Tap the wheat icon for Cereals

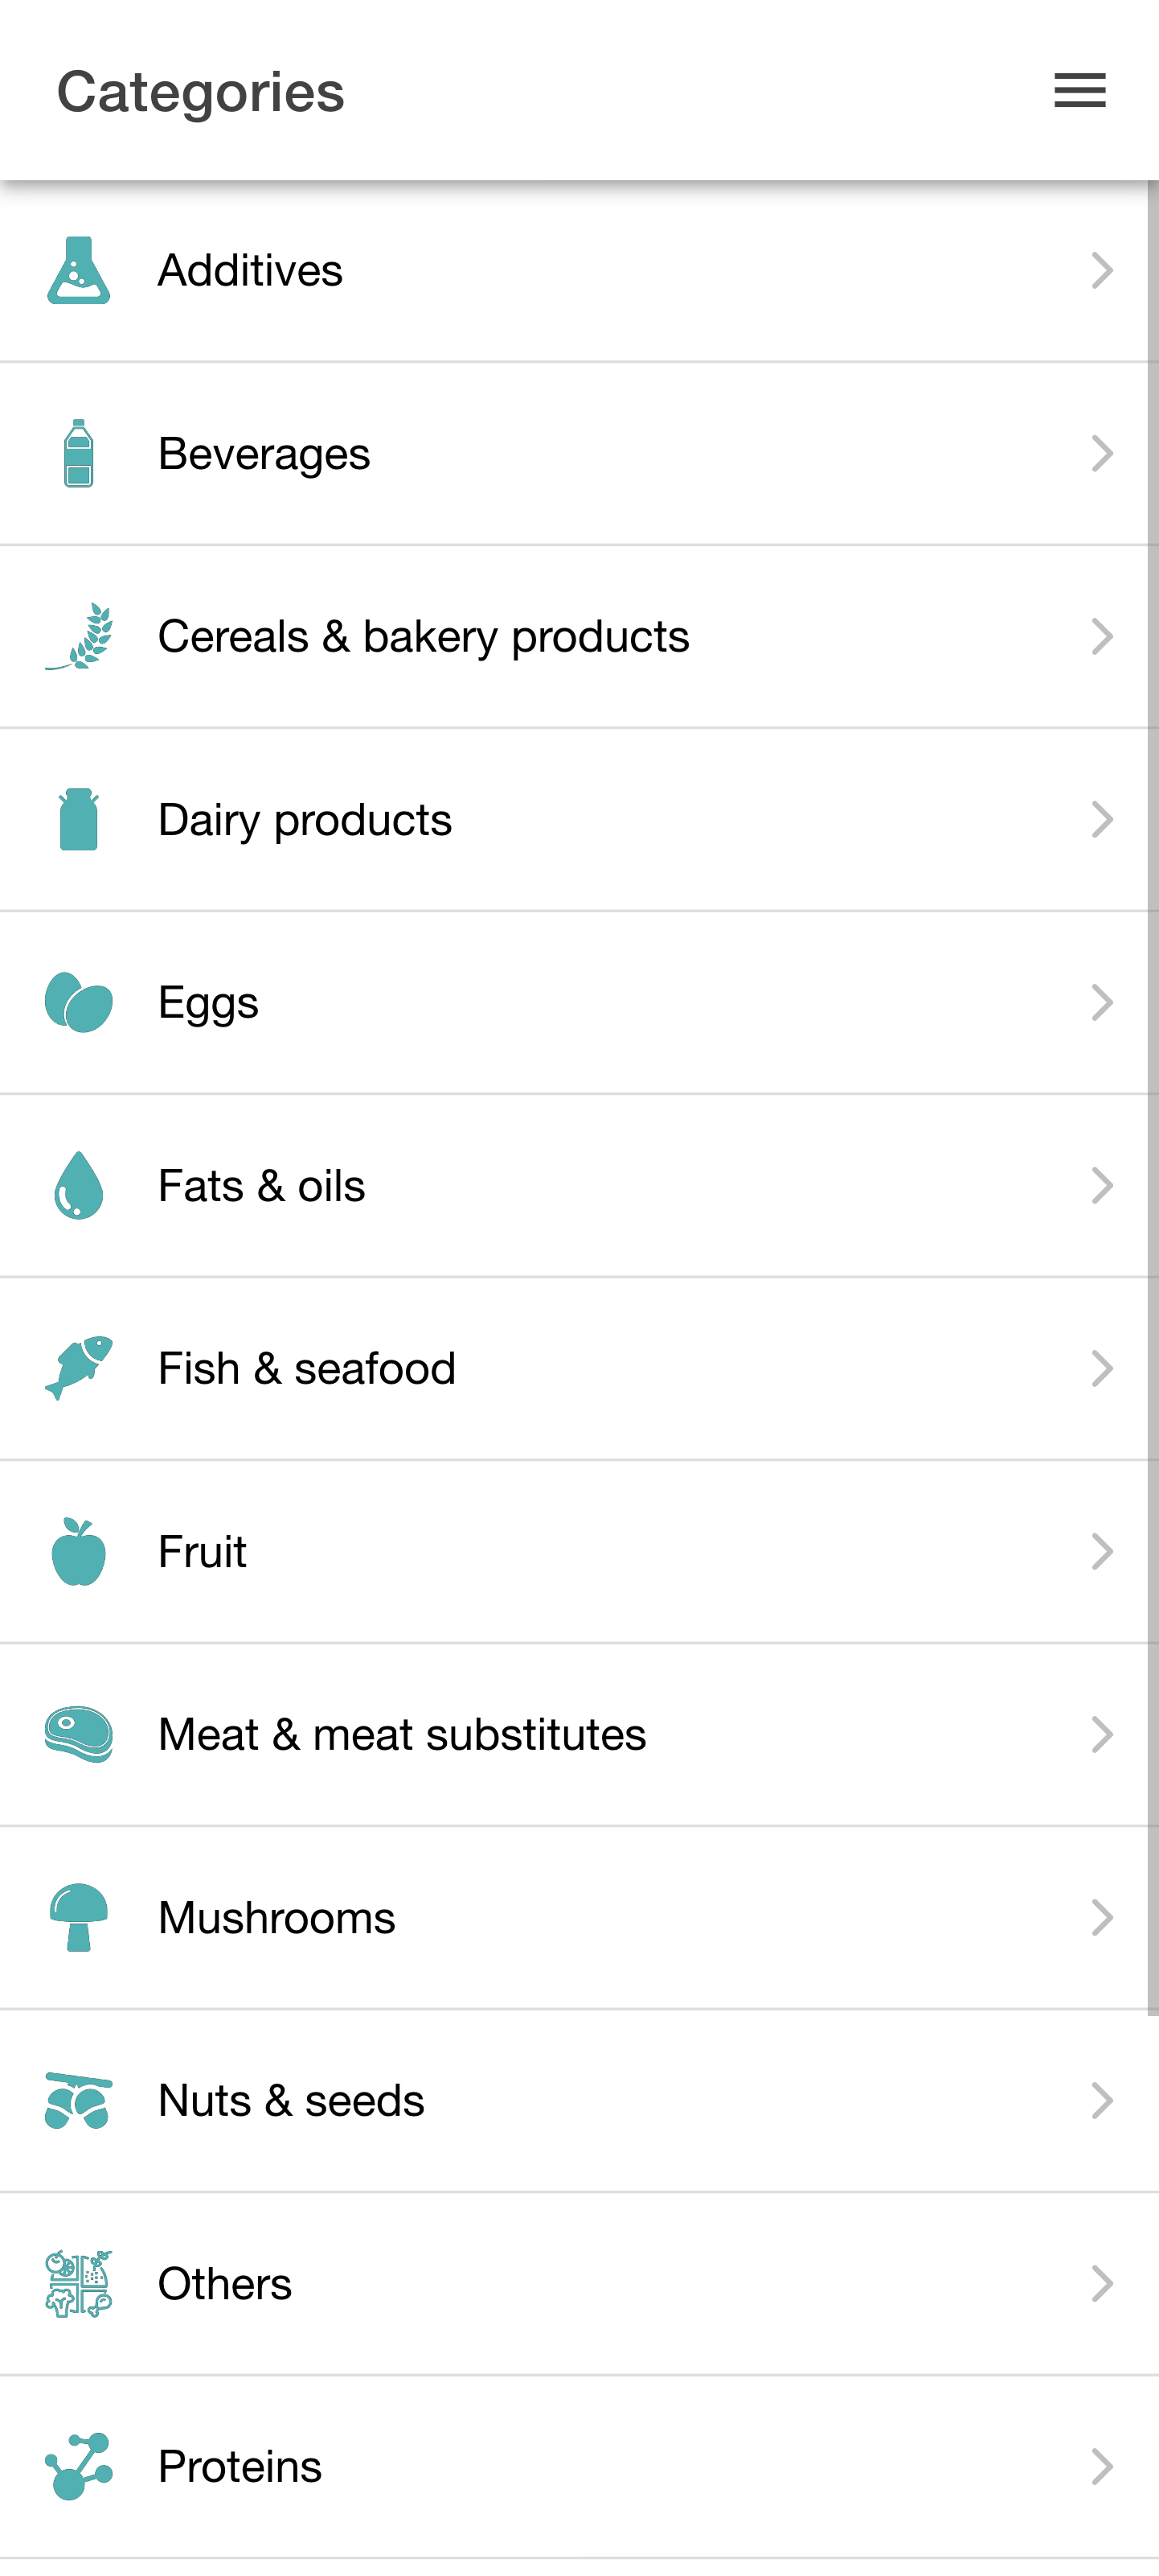[x=79, y=636]
